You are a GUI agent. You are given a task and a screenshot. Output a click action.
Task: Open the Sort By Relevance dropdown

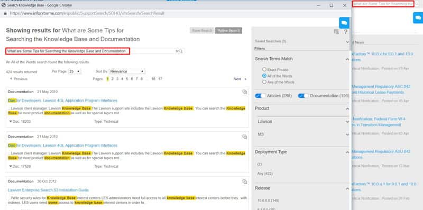tap(127, 71)
